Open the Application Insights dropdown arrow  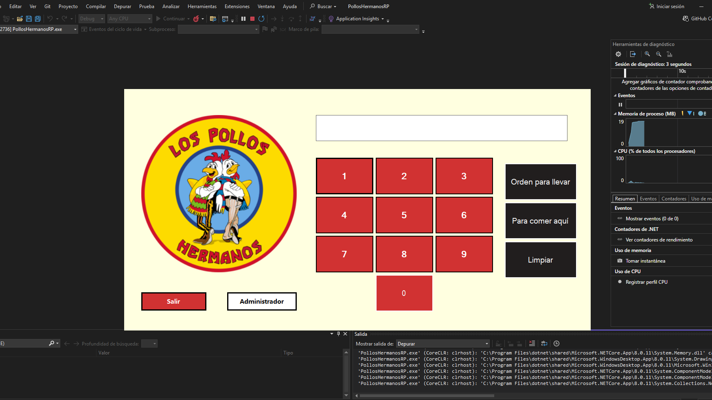click(383, 19)
